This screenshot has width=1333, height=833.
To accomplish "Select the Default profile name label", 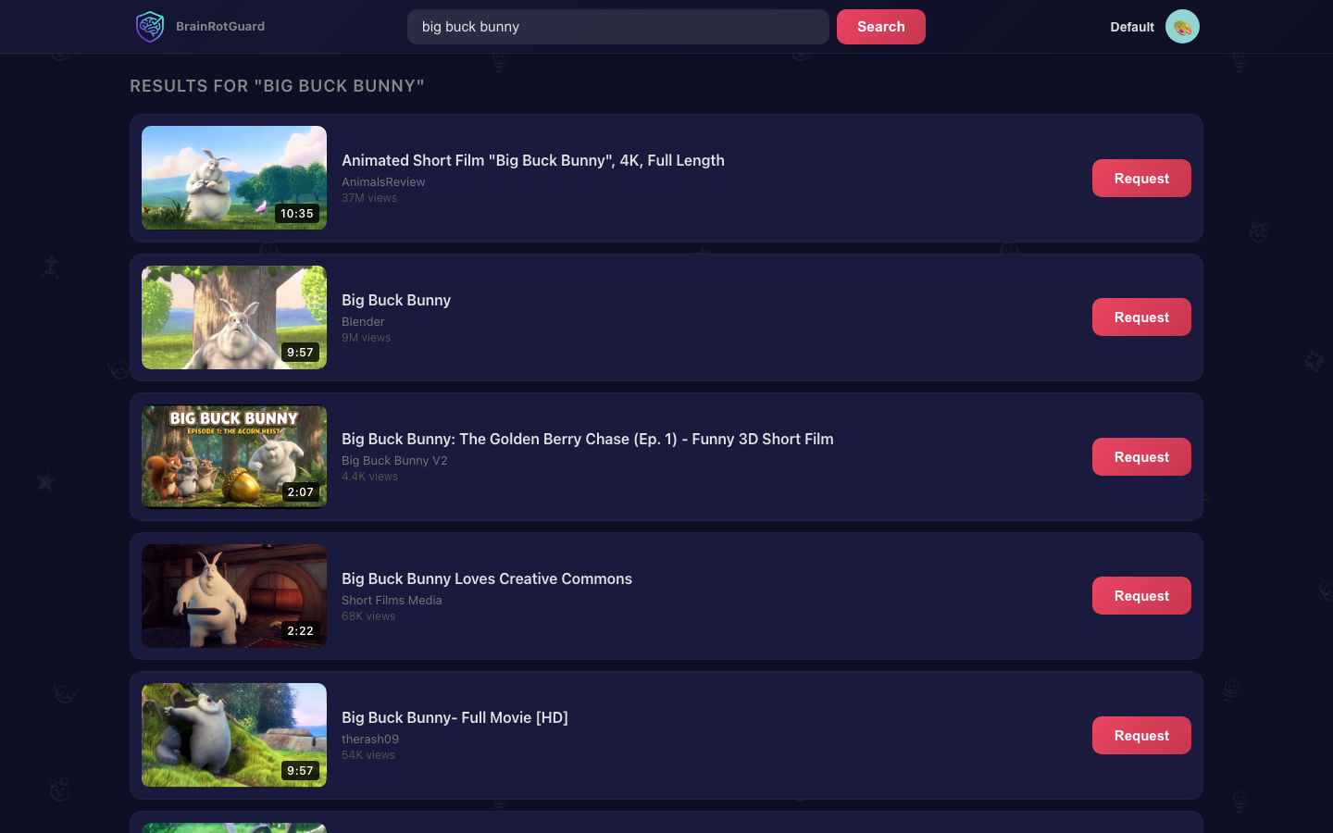I will pos(1132,27).
